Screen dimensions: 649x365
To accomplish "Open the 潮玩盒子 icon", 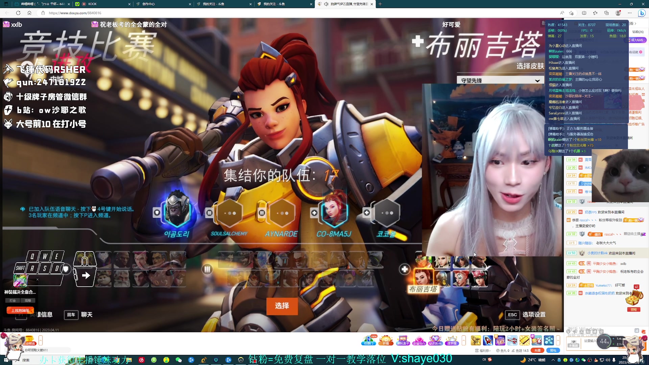I will [403, 340].
